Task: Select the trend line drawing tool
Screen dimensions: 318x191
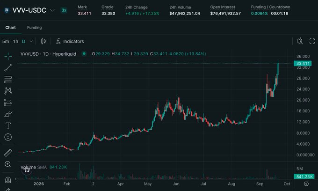Action: (8, 68)
